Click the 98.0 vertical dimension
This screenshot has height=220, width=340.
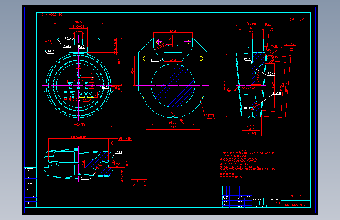point(119,61)
